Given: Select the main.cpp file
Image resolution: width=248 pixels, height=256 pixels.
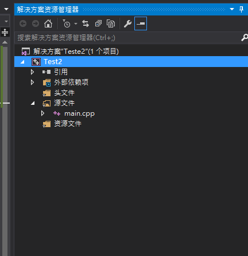Looking at the screenshot, I should tap(79, 114).
